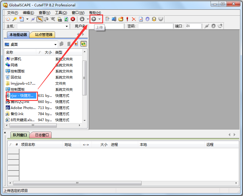
Task: Switch to the 日志窗口 tab
Action: point(41,135)
